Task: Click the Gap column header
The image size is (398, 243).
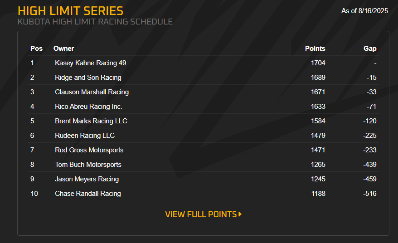Action: pos(370,49)
